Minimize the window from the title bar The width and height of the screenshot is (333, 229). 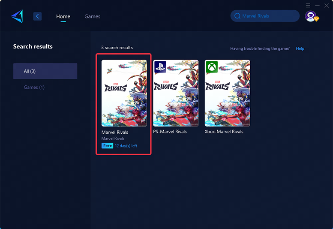(317, 6)
